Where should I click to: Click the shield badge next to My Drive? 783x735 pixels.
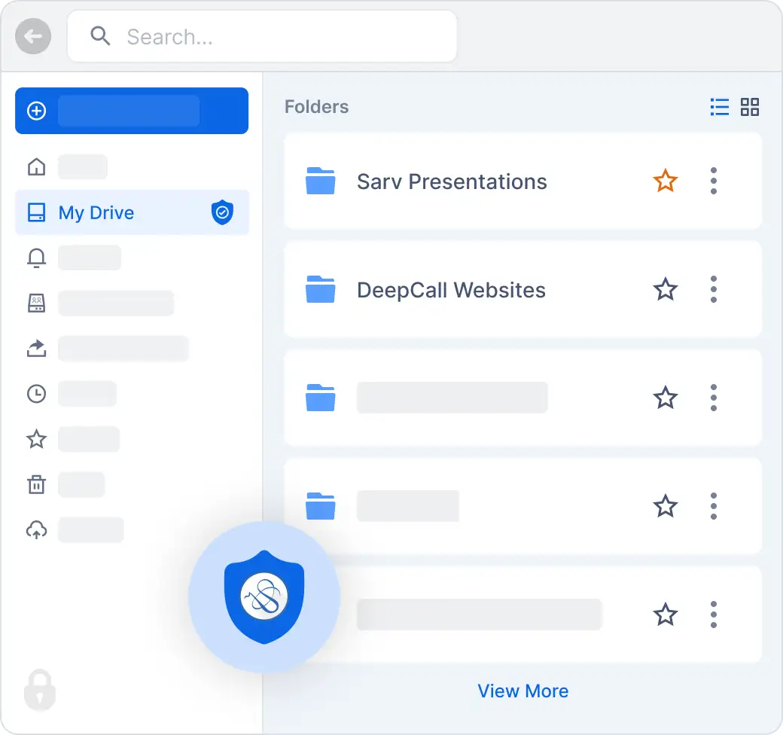tap(221, 212)
